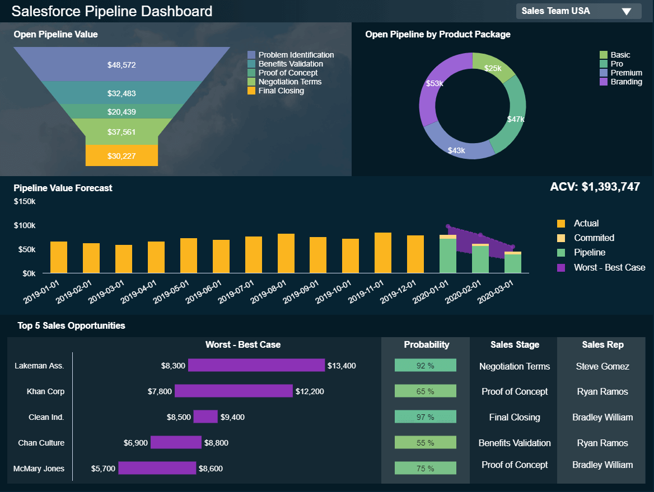
Task: Select the $48,572 funnel segment
Action: coord(122,65)
